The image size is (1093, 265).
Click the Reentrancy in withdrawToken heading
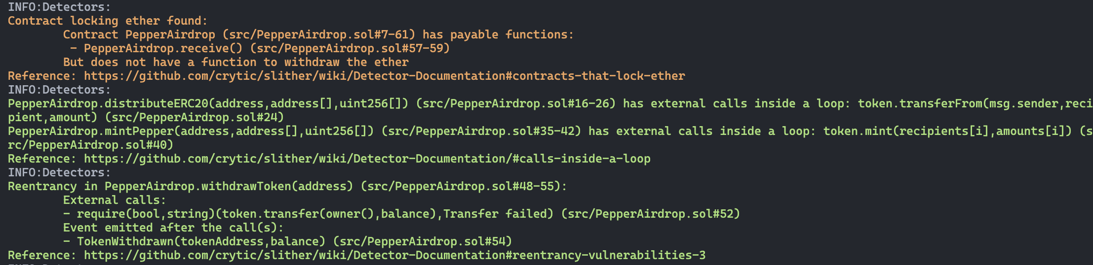287,186
